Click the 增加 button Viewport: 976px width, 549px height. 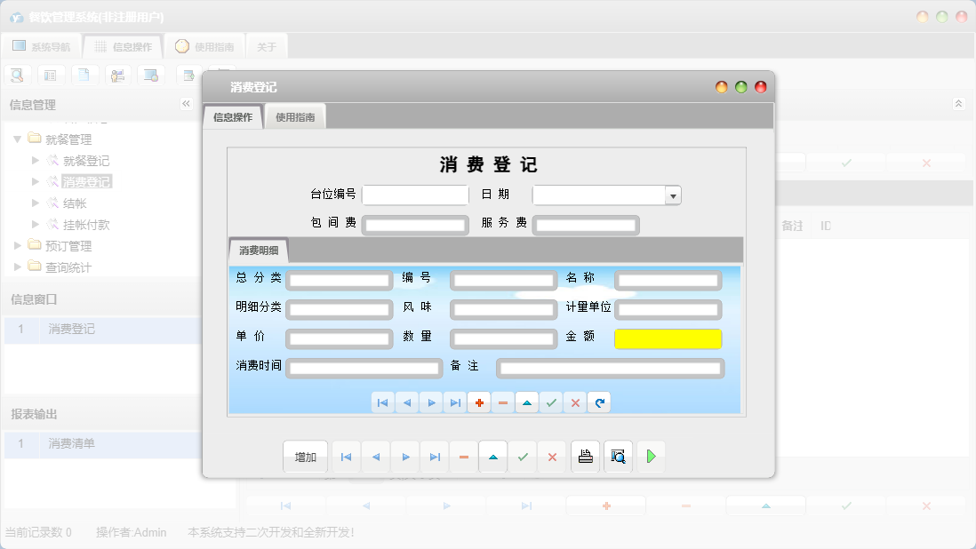click(x=305, y=456)
